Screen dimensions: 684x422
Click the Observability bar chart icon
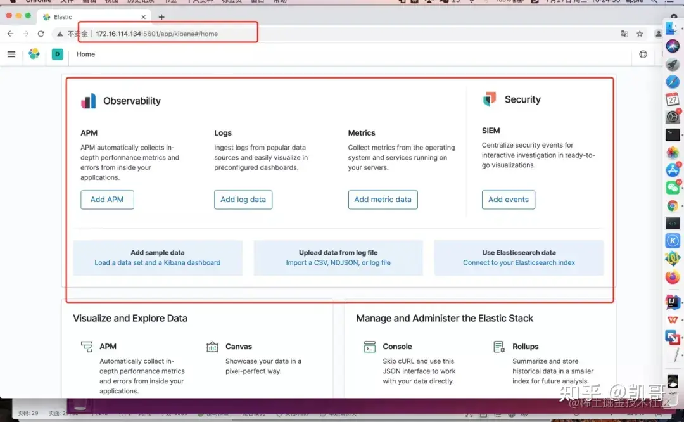point(89,101)
